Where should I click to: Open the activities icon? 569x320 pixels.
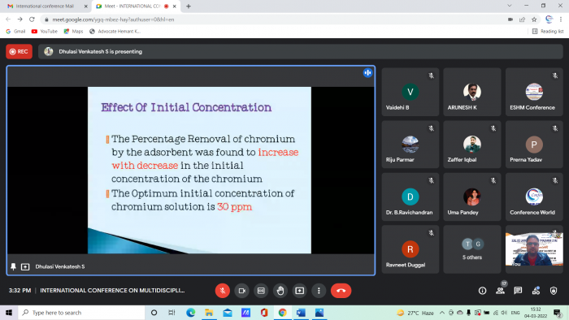[x=536, y=291]
